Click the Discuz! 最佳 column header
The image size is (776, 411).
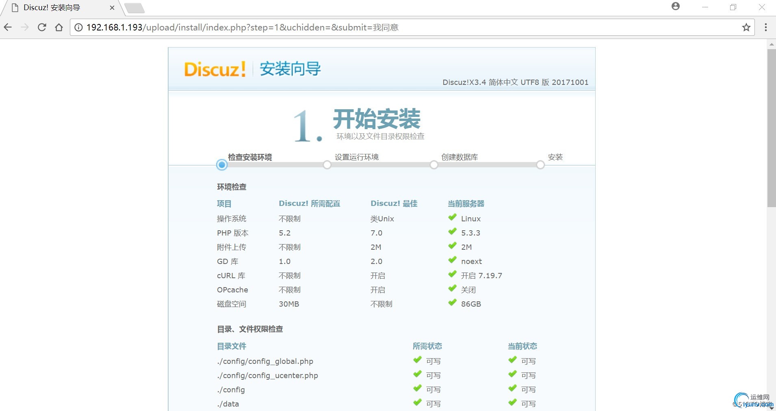[x=394, y=204]
